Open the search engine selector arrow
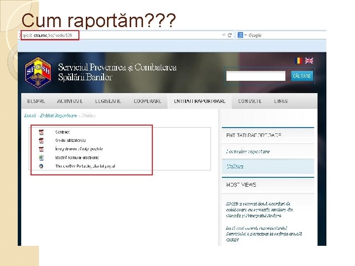This screenshot has height=266, width=355. (246, 35)
